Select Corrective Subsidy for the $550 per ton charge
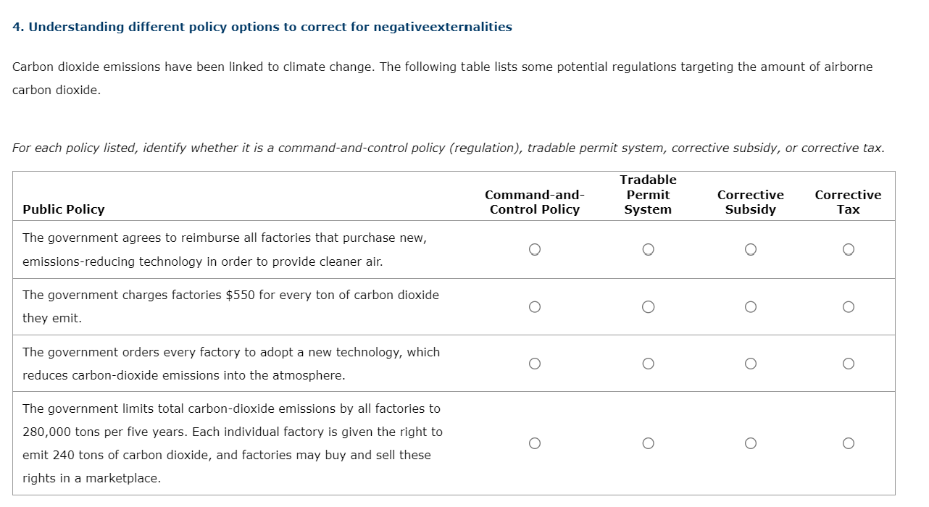Image resolution: width=929 pixels, height=507 pixels. (x=751, y=306)
